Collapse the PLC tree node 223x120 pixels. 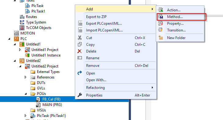(x=9, y=39)
